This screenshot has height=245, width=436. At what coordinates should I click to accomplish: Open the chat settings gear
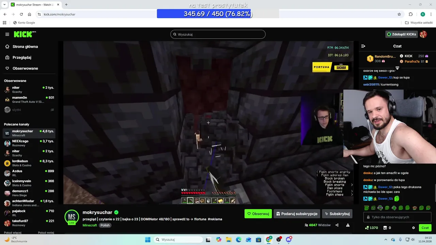[414, 228]
